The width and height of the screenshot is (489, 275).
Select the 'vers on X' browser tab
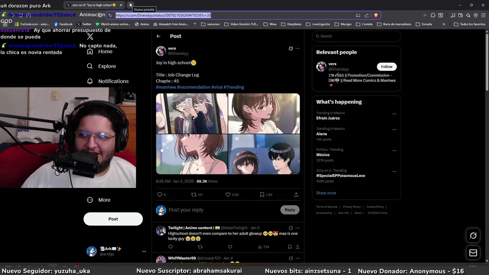click(95, 5)
